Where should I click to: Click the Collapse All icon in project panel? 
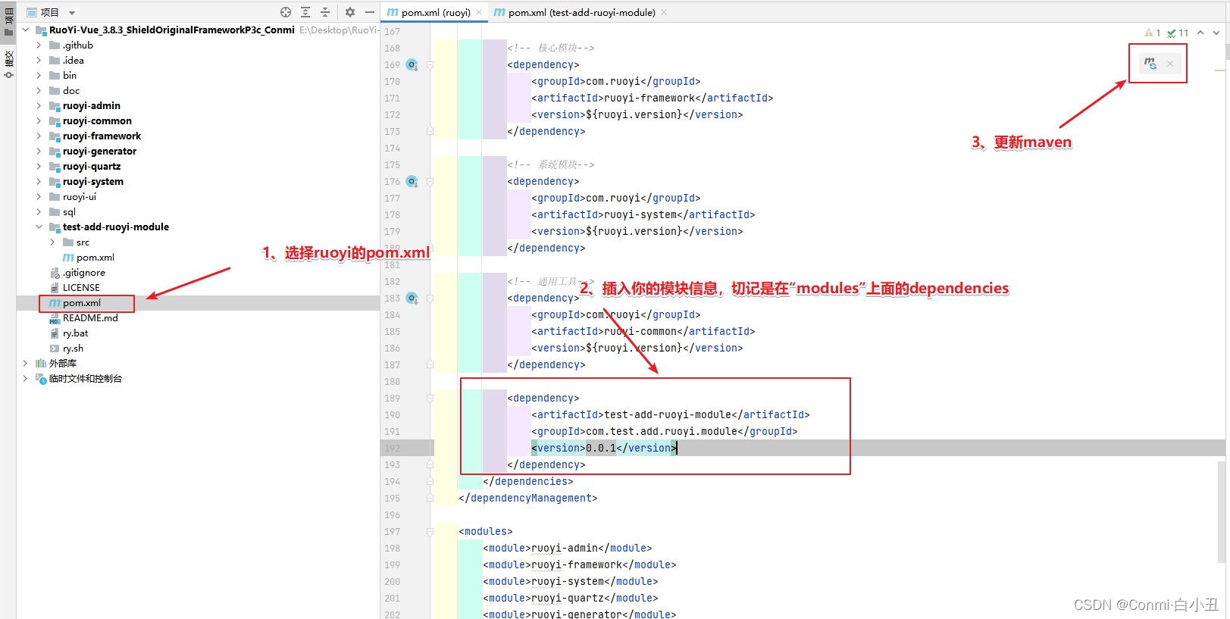(325, 12)
